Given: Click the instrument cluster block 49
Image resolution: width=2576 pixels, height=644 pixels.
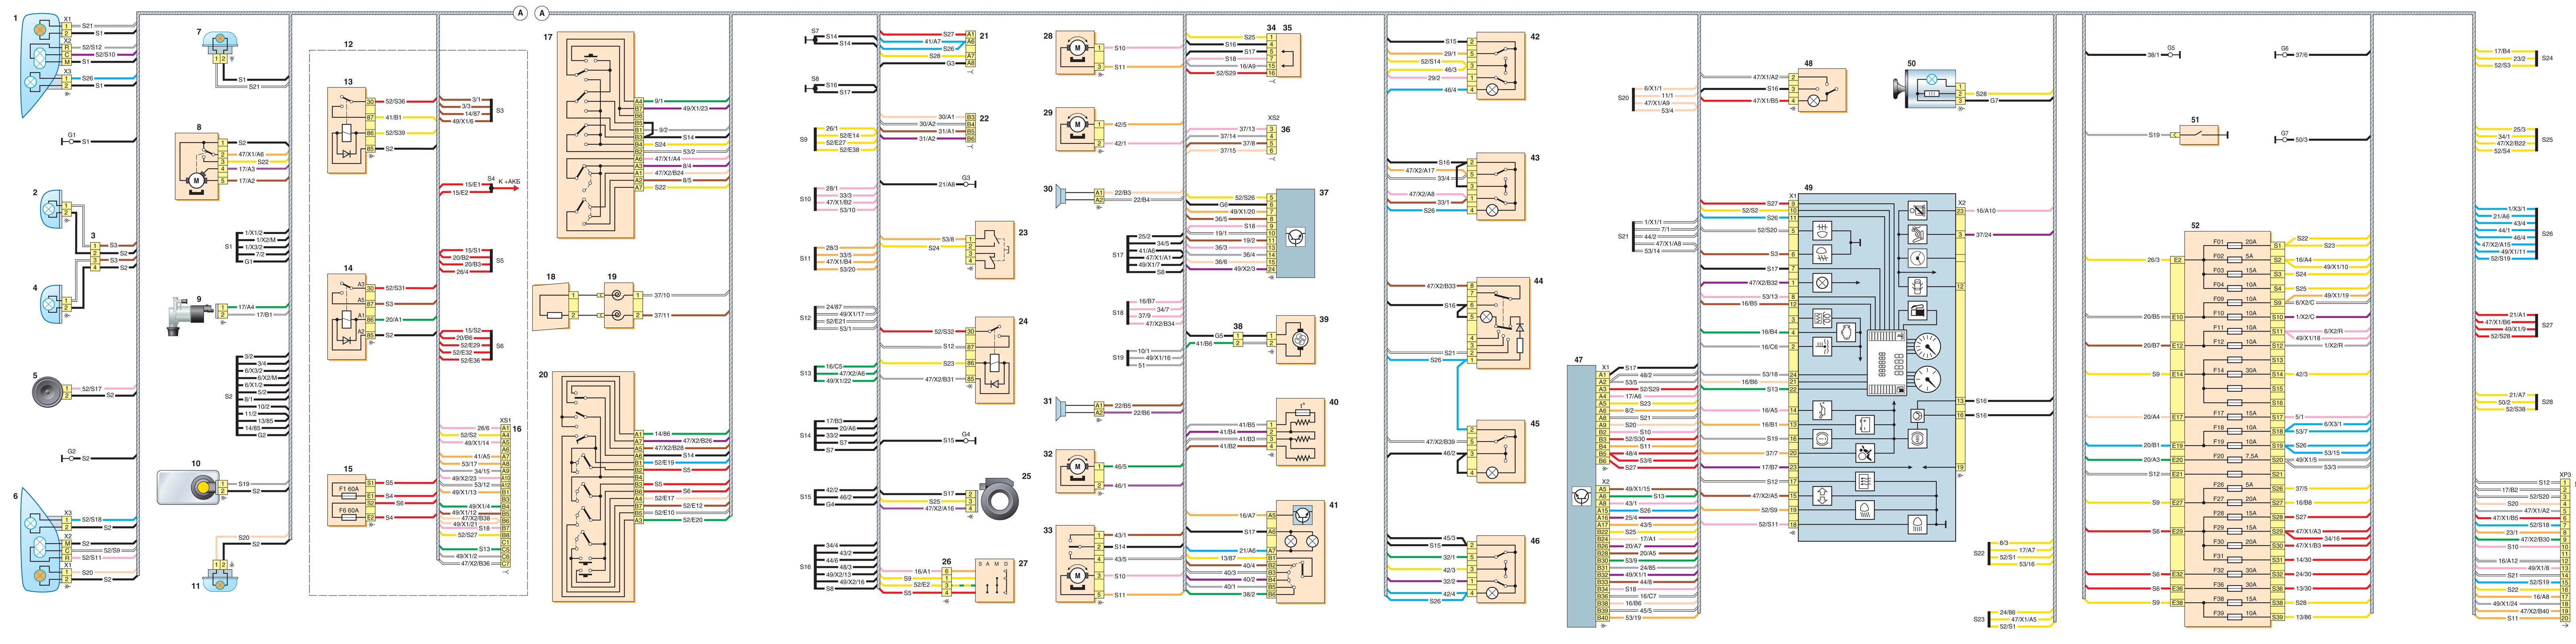Looking at the screenshot, I should coord(1876,368).
